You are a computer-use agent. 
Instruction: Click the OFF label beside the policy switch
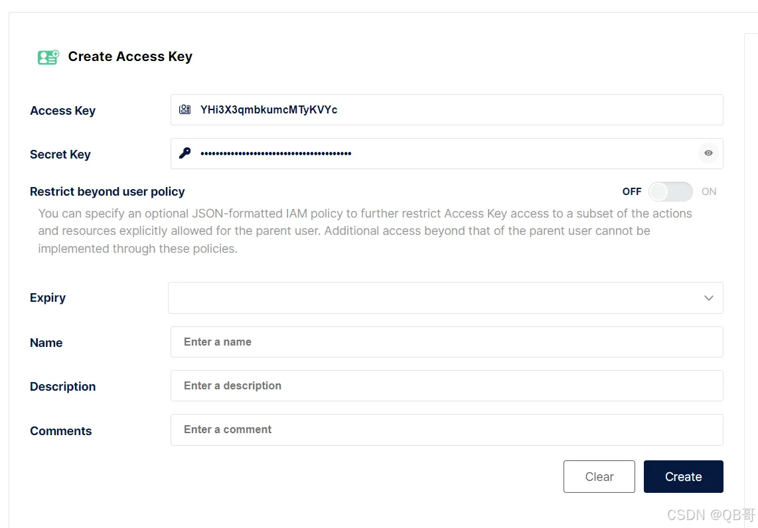coord(632,192)
